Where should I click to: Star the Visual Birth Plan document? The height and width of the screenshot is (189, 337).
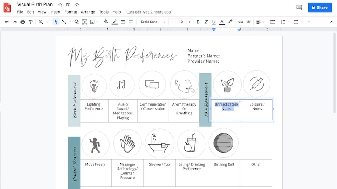point(60,5)
